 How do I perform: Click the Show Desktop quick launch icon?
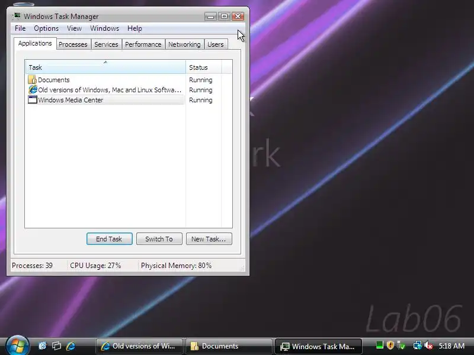coord(42,346)
